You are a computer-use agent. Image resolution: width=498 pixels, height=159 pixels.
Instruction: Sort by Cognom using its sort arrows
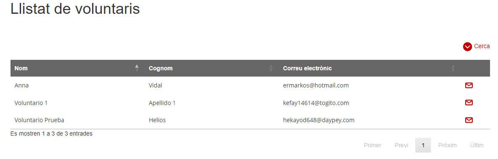[271, 68]
